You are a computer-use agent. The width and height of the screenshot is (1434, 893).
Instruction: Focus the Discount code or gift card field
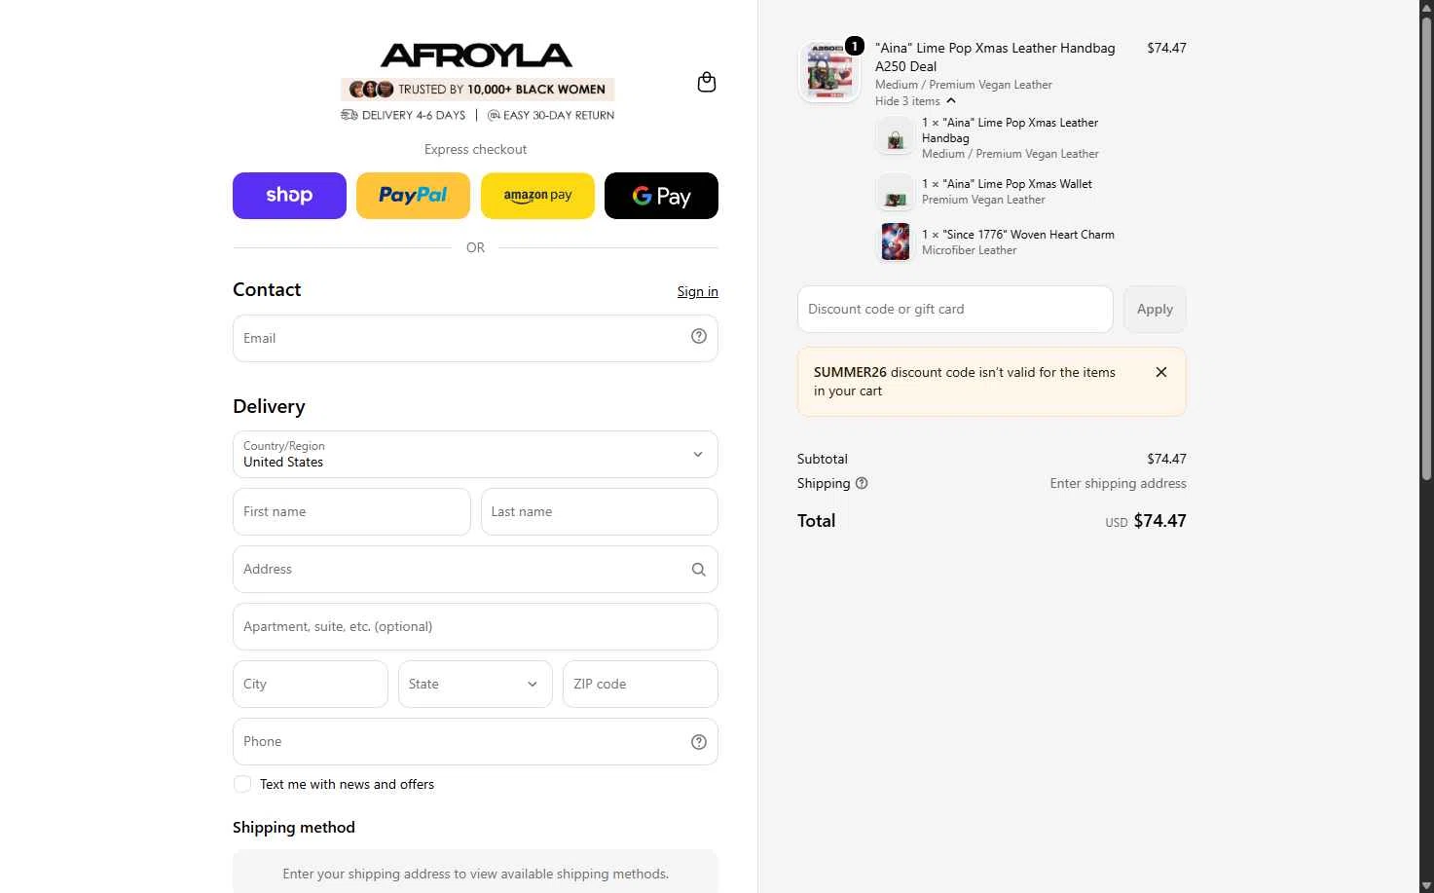[955, 310]
